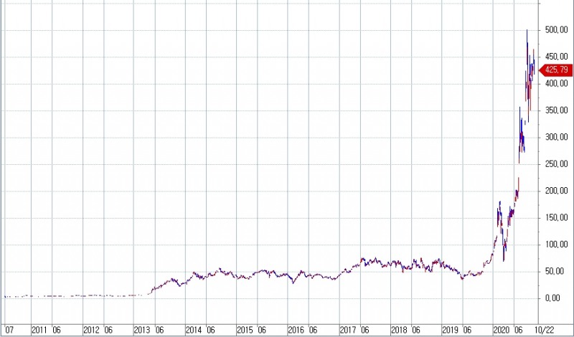The width and height of the screenshot is (574, 337).
Task: Select the 2011 year label on time axis
Action: 40,331
